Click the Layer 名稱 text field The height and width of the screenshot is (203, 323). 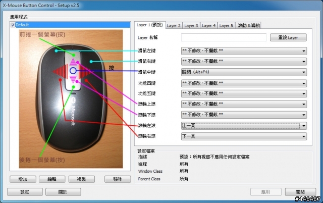pos(224,37)
